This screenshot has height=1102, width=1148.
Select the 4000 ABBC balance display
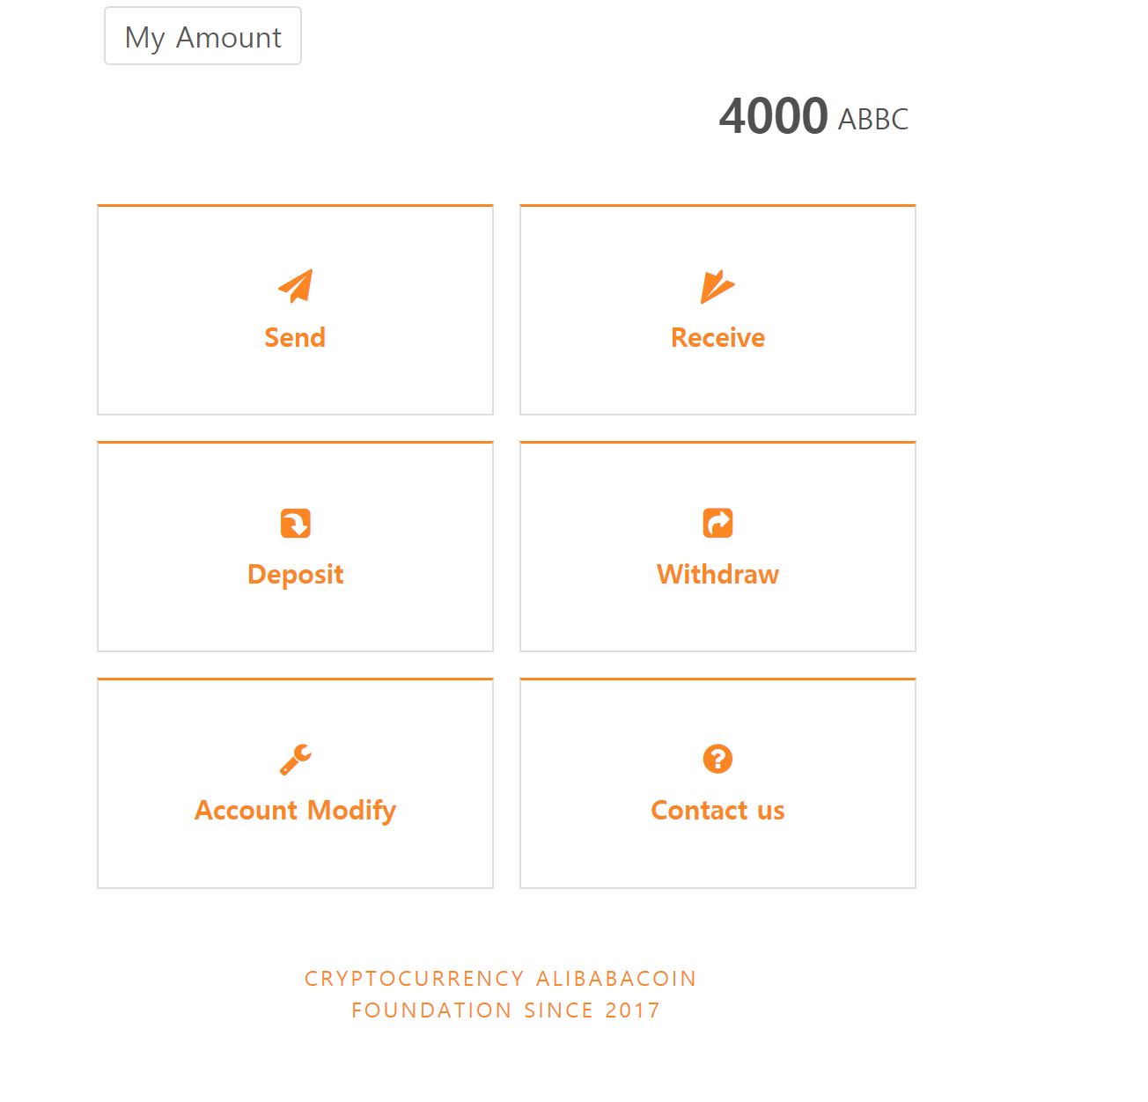[x=813, y=116]
